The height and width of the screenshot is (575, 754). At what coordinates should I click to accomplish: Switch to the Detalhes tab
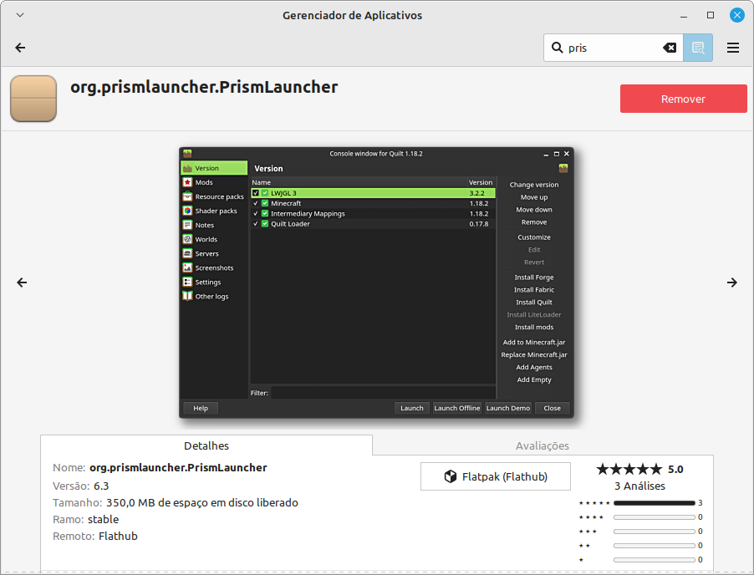pos(206,445)
